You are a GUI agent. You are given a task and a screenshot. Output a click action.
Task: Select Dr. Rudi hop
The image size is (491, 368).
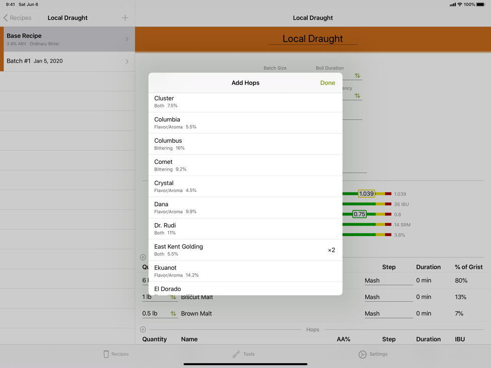pos(245,229)
